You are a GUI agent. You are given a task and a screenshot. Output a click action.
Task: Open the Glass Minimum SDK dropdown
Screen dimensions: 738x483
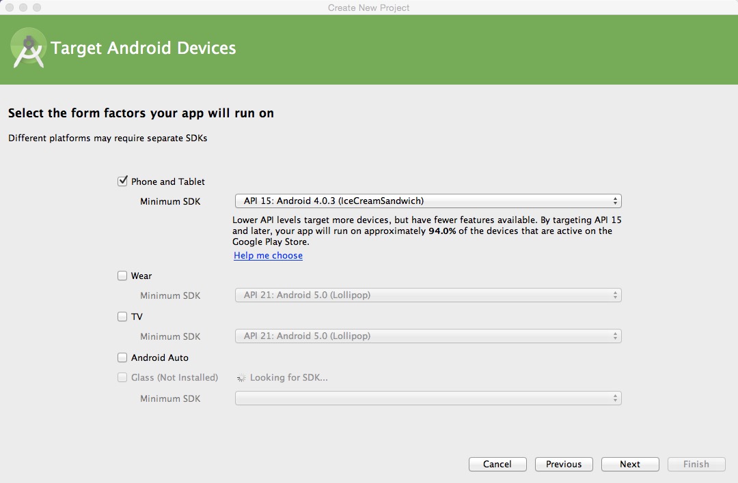coord(428,398)
